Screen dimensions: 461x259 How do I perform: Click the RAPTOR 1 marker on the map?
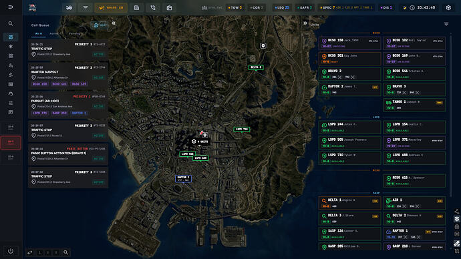184,178
